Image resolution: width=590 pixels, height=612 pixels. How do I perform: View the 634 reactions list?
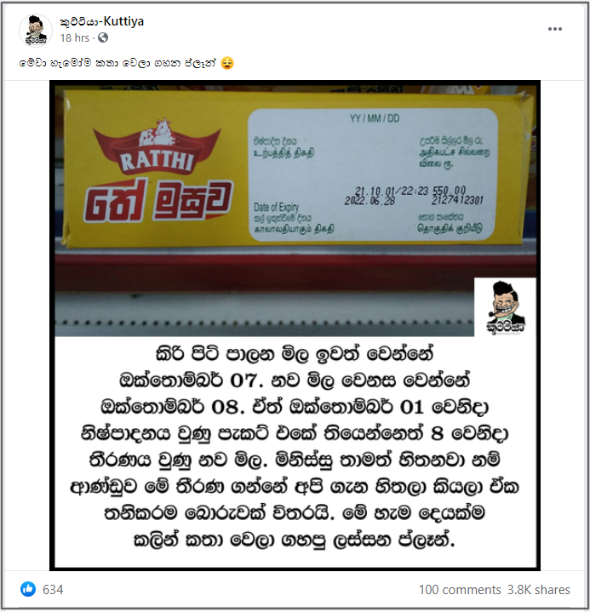click(53, 589)
